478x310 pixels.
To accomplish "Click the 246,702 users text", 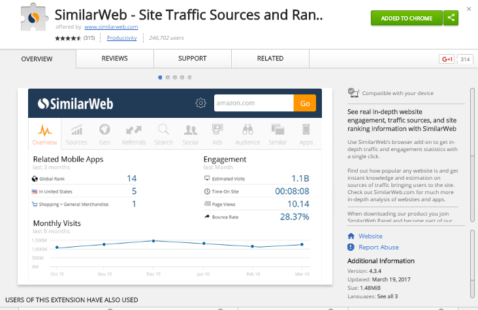I will 167,38.
